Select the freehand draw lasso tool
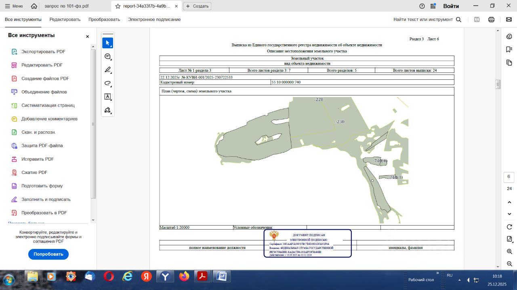Image resolution: width=517 pixels, height=290 pixels. click(x=107, y=83)
